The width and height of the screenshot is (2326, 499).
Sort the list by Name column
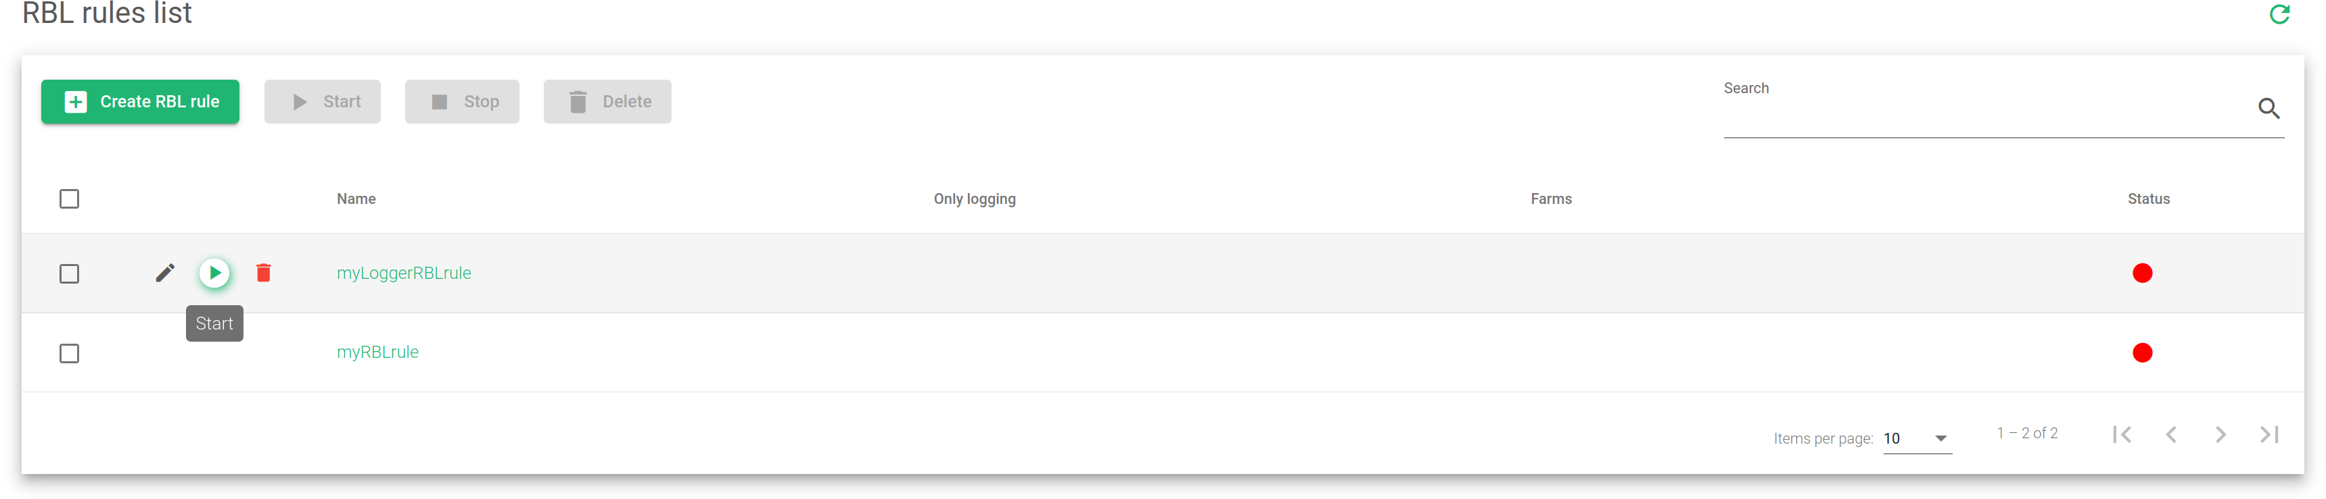pyautogui.click(x=356, y=199)
